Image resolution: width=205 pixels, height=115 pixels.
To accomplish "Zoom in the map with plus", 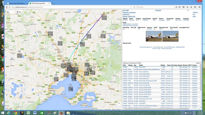I will click(119, 103).
